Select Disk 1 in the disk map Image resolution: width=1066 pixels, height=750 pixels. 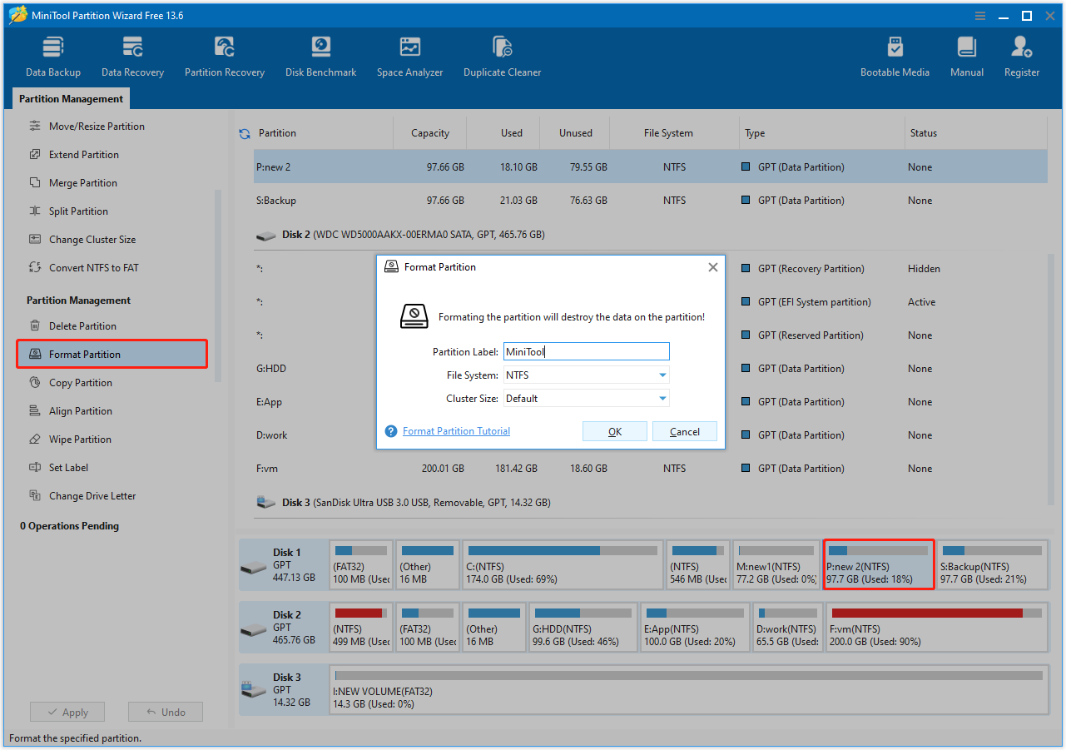283,564
